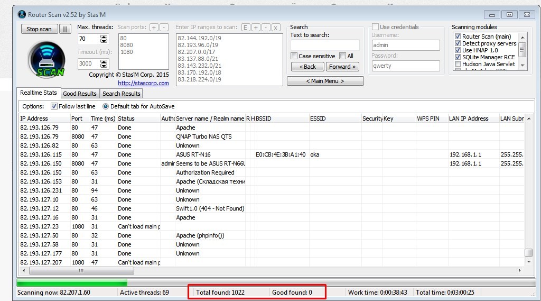Sort by Server name / Realm name header
The image size is (541, 301).
point(210,118)
